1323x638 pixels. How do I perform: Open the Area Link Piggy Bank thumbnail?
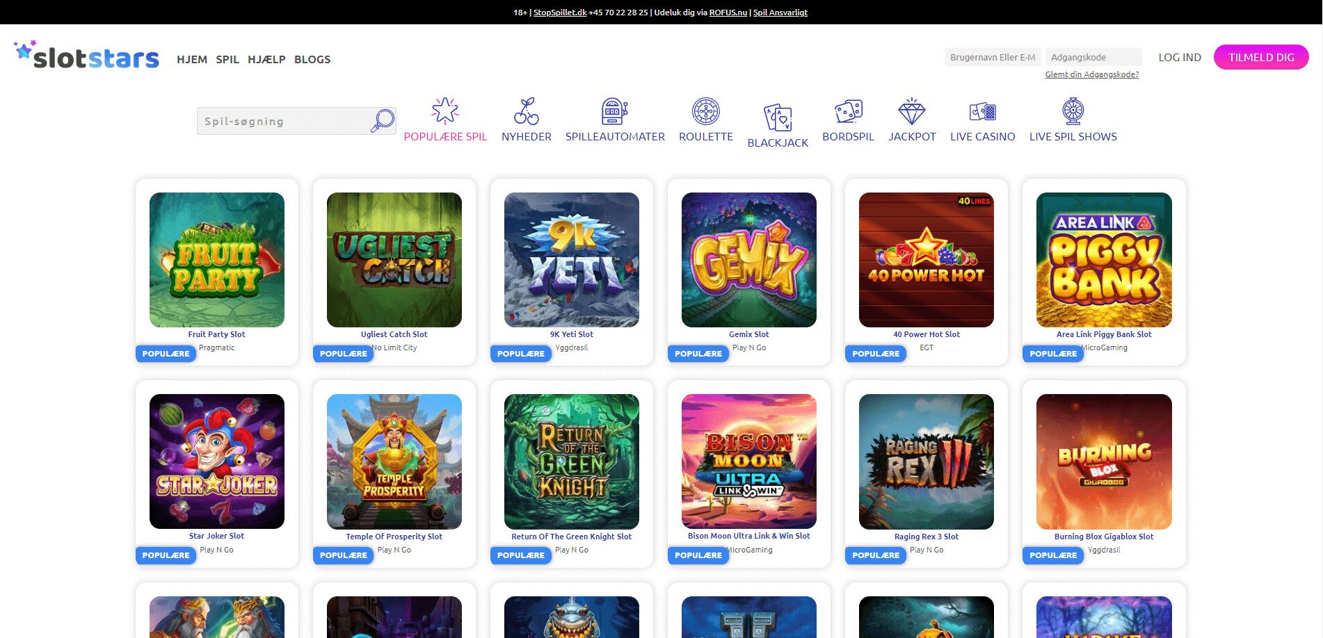[1104, 260]
